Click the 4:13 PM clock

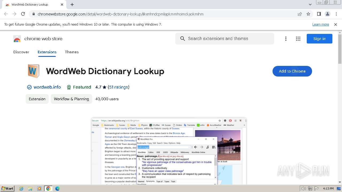click(328, 189)
